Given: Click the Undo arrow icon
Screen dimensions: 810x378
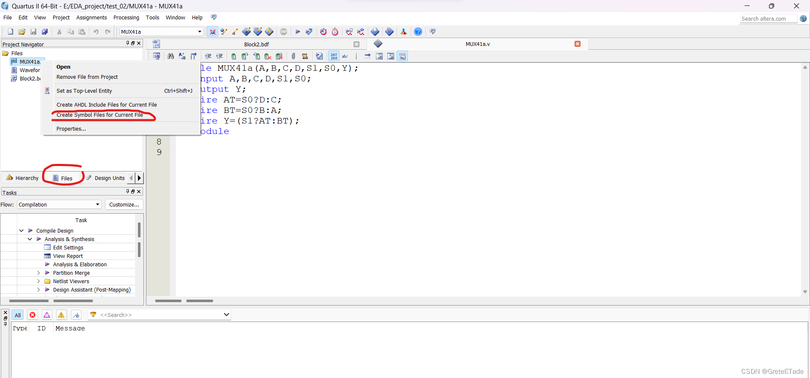Looking at the screenshot, I should [x=96, y=32].
